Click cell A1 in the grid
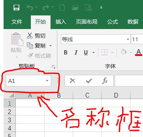 tap(30, 103)
